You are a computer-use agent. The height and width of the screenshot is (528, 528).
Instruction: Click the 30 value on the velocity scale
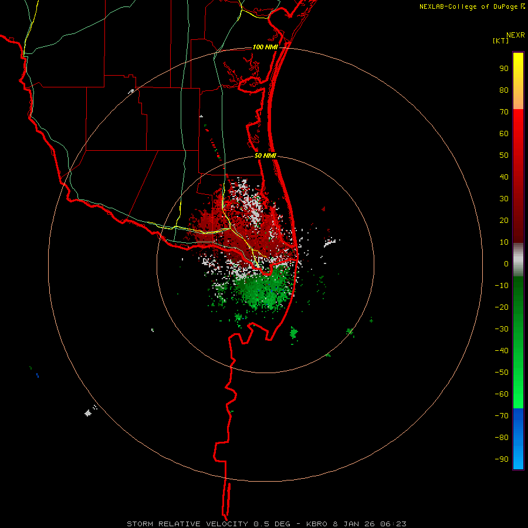coord(504,199)
